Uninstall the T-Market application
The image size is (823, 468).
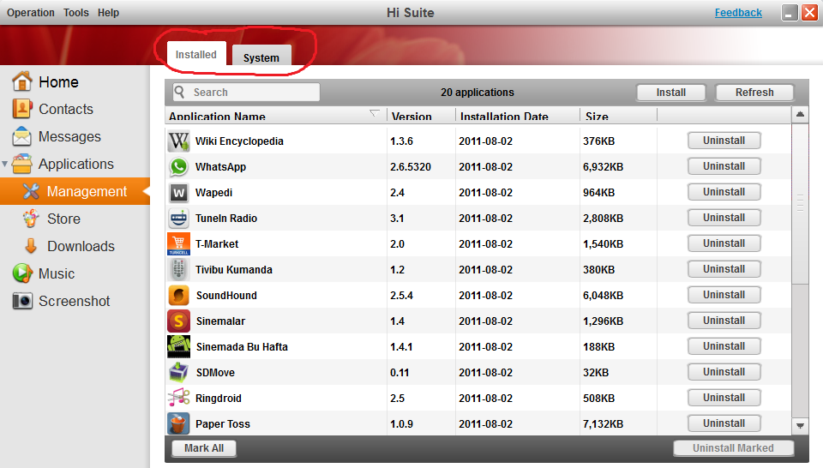(x=724, y=243)
